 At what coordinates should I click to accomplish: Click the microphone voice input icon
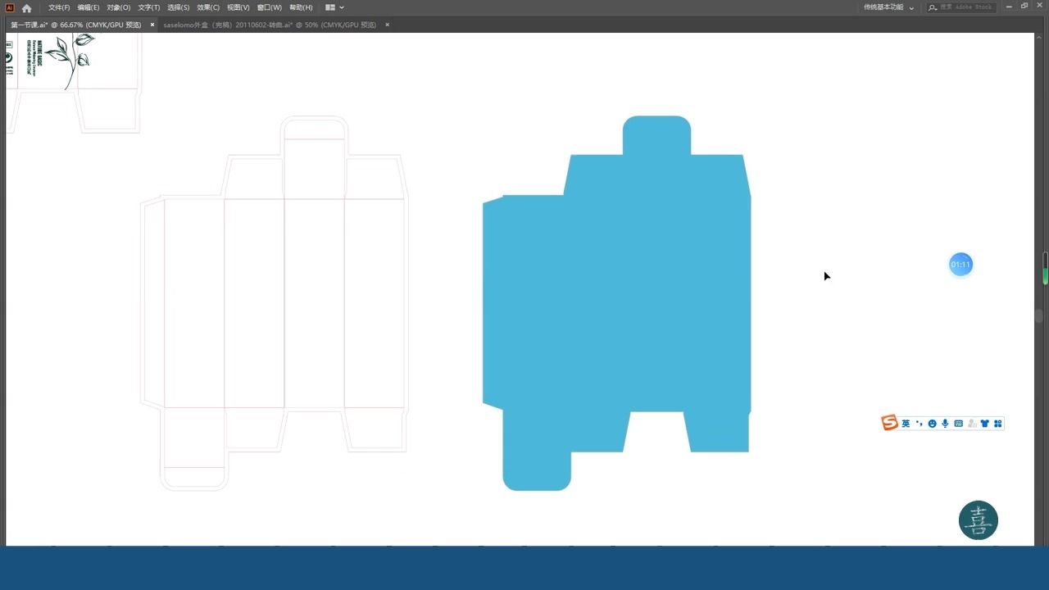[x=945, y=424]
